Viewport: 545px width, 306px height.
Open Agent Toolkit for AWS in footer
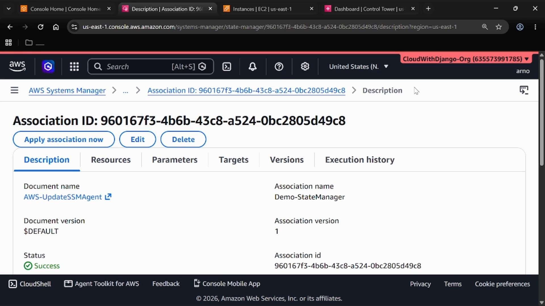(102, 284)
